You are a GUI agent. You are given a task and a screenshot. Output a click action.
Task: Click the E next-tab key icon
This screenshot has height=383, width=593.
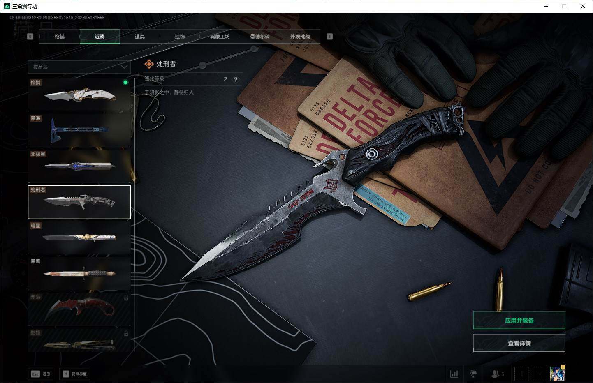329,37
